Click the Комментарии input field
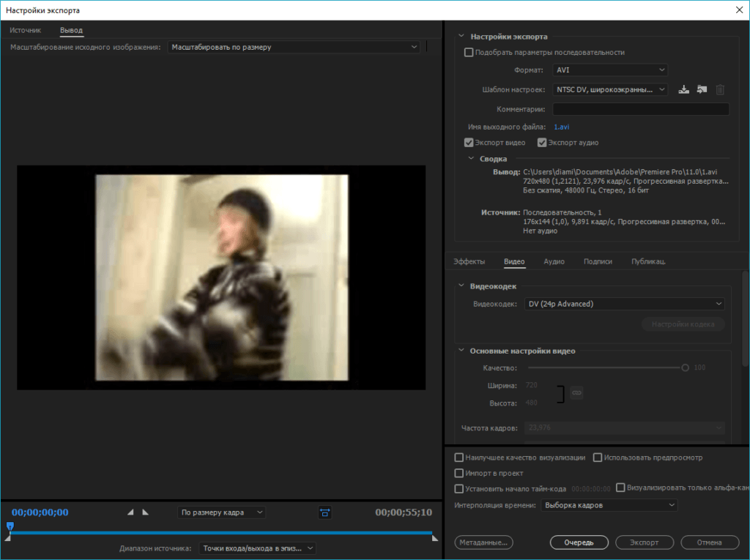This screenshot has height=560, width=750. pos(641,109)
